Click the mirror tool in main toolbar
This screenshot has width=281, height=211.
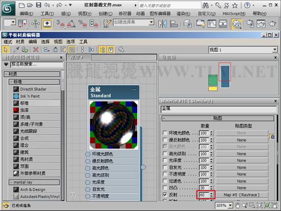pos(163,24)
